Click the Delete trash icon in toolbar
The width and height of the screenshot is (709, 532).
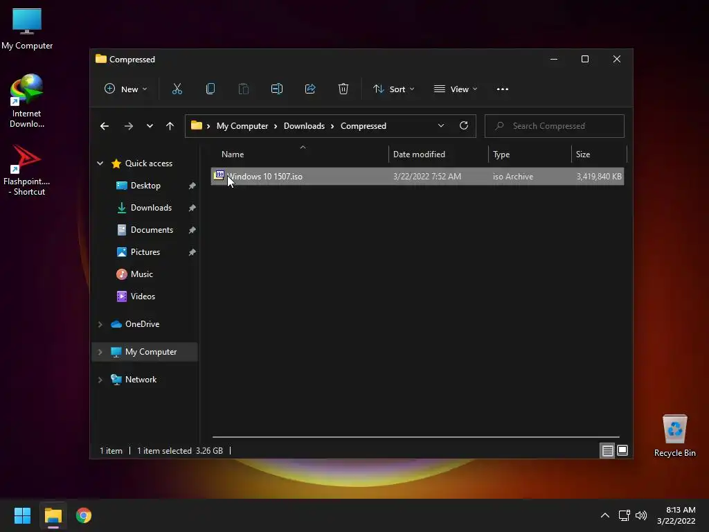(x=343, y=89)
